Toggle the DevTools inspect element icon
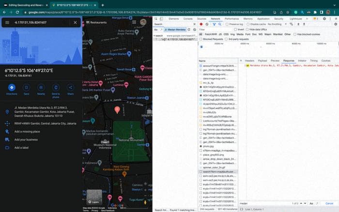 click(x=156, y=19)
